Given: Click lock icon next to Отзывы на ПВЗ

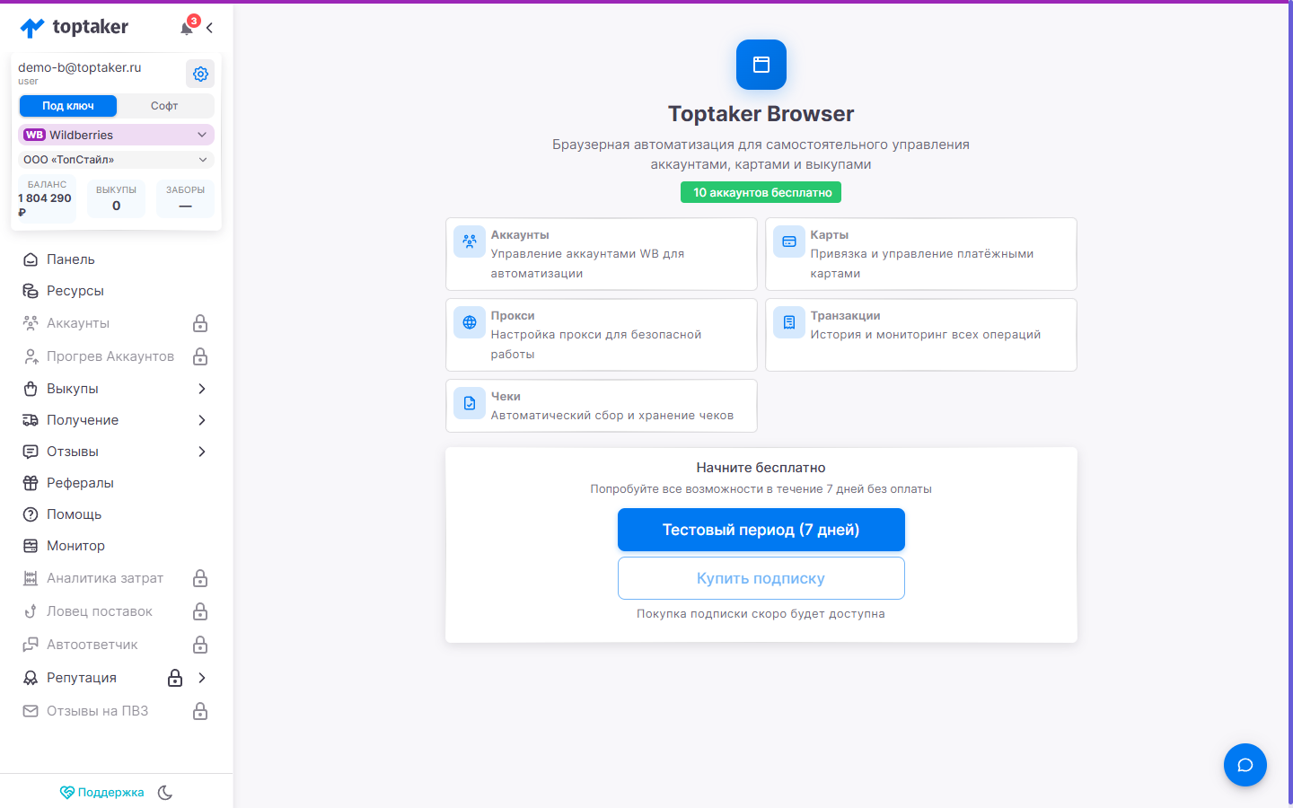Looking at the screenshot, I should point(200,711).
